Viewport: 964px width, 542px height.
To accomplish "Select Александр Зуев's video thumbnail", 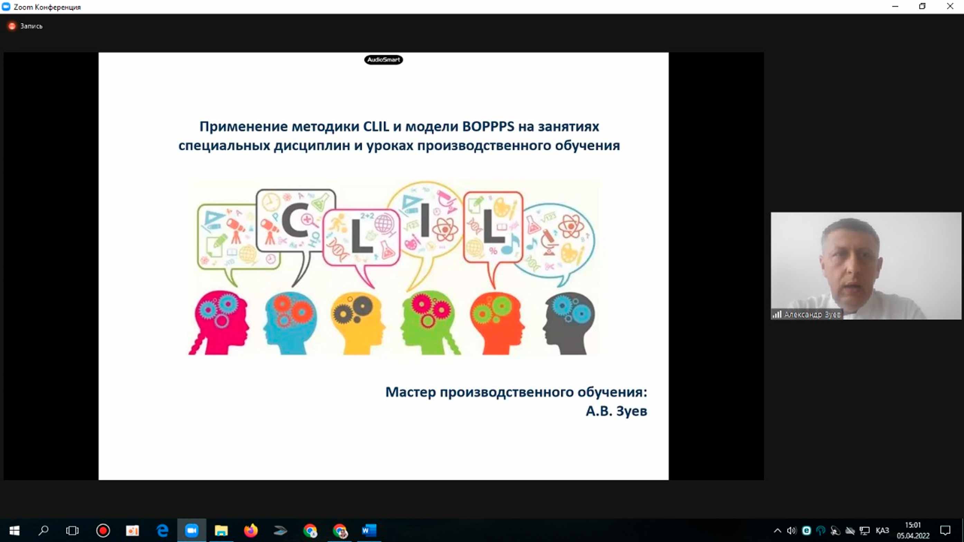I will [865, 266].
